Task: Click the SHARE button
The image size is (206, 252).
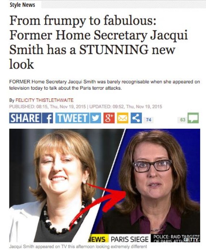Action: pos(25,118)
